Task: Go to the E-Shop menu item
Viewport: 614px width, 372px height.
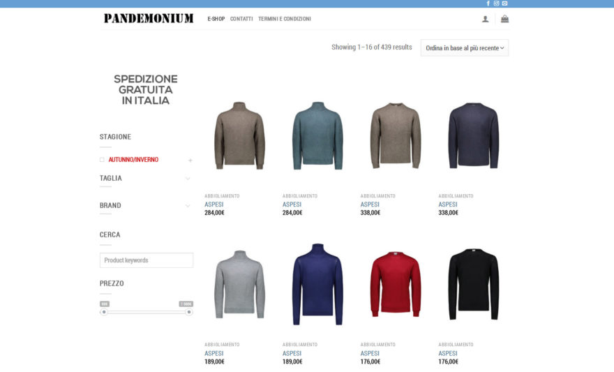Action: [x=216, y=19]
